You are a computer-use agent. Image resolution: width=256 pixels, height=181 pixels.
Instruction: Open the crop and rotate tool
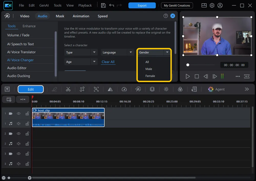[x=82, y=89]
